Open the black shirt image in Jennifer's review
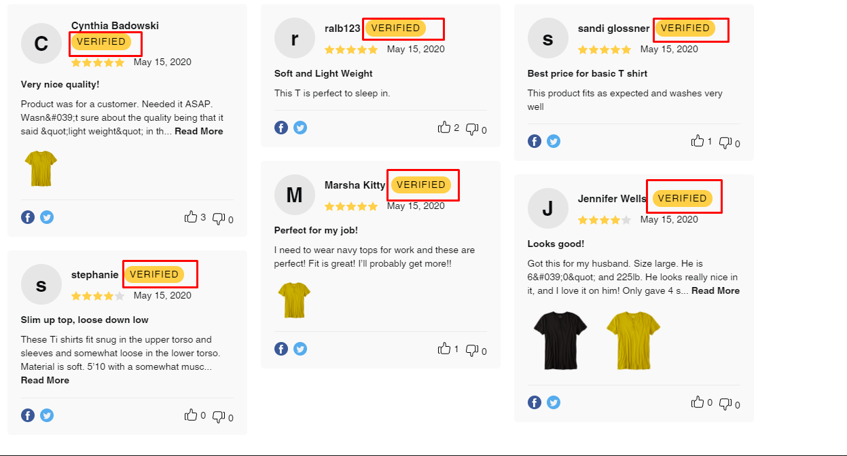Image resolution: width=847 pixels, height=456 pixels. coord(559,341)
